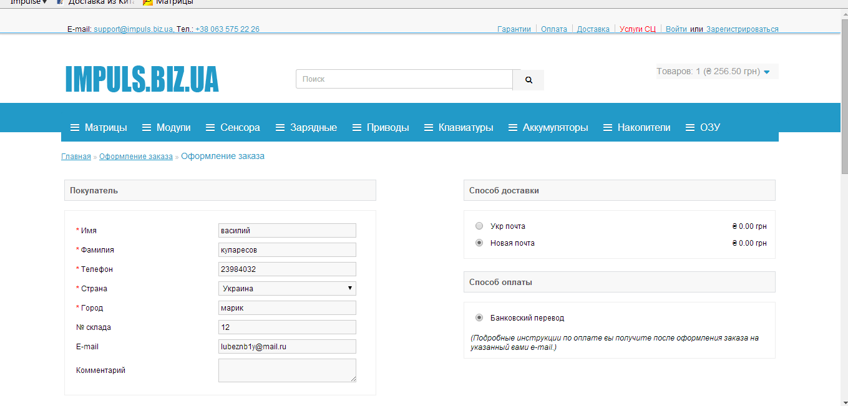Image resolution: width=848 pixels, height=406 pixels.
Task: Open the Аккумуляторы menu category
Action: (555, 127)
